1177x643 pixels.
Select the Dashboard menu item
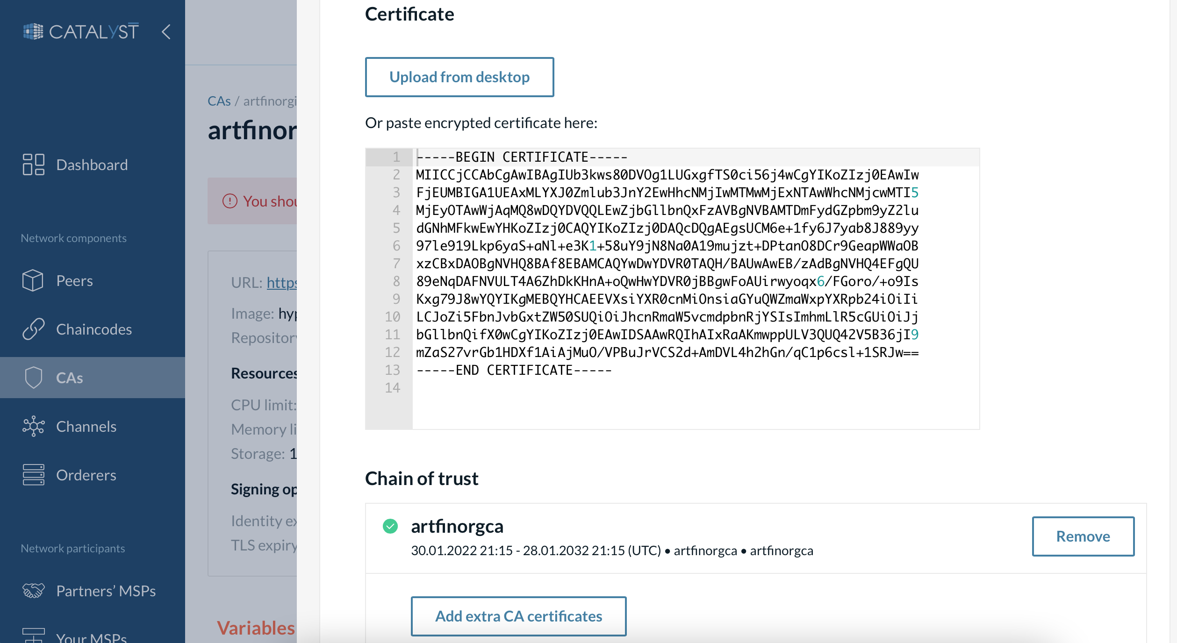click(x=93, y=164)
